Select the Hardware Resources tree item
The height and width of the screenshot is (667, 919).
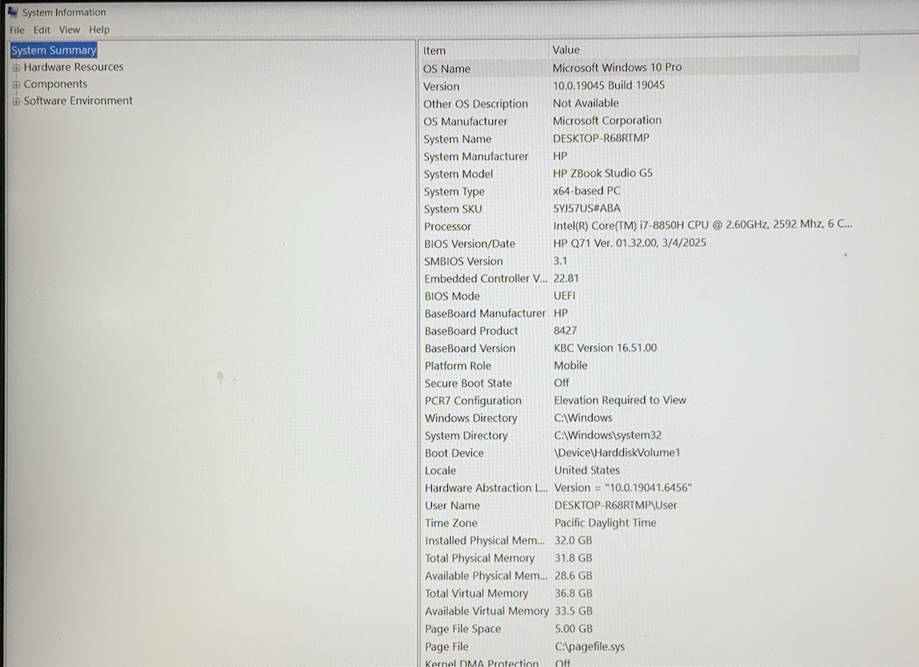pyautogui.click(x=74, y=67)
